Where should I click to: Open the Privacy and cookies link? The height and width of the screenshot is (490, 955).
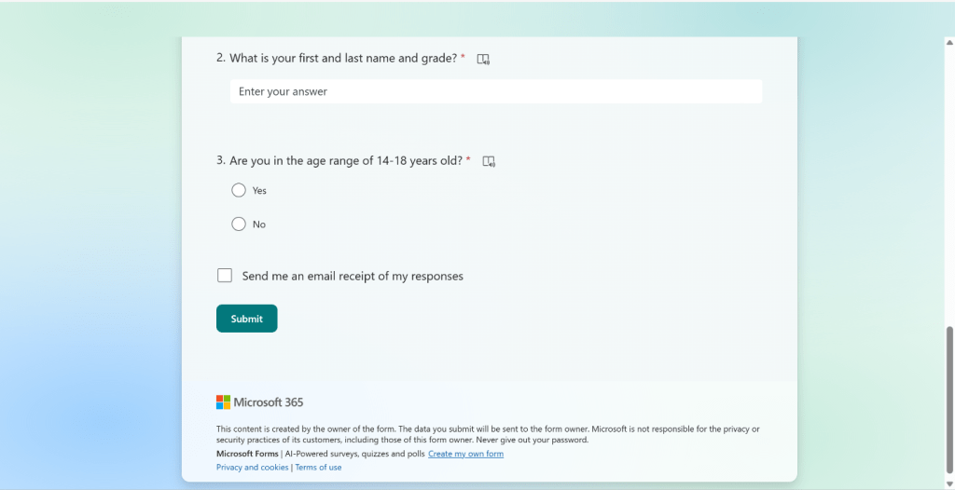tap(252, 468)
